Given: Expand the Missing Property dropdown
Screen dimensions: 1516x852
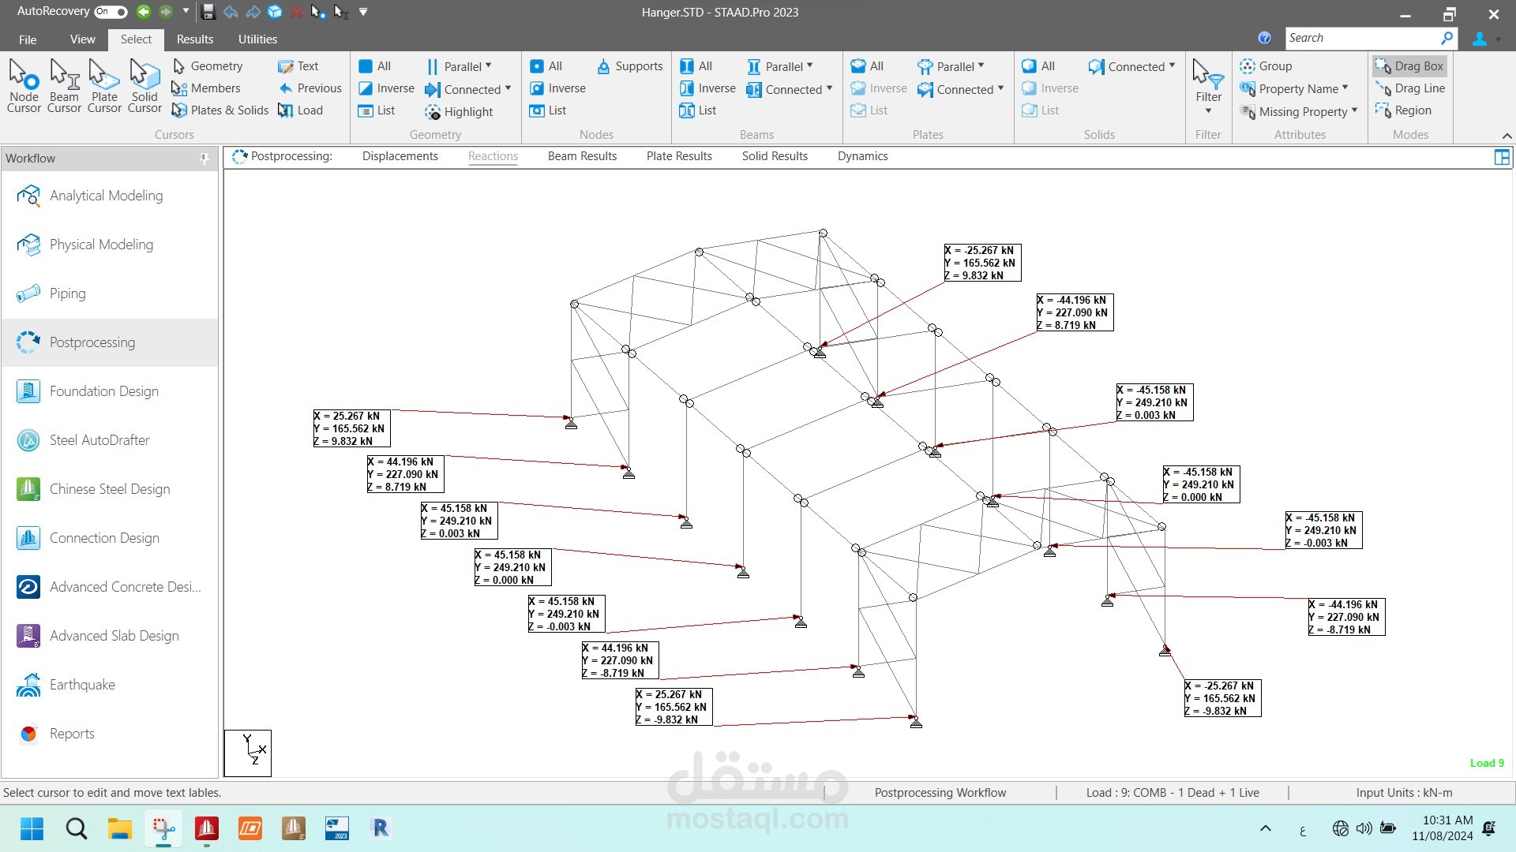Looking at the screenshot, I should tap(1299, 111).
